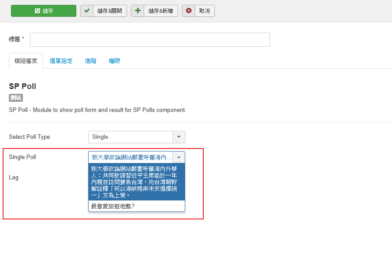Click the edit icon inside the save button
Screen dimensions: 392x267
point(37,11)
